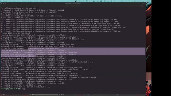Click the 'Setting up libpcre2-8-0:amd64' line
This screenshot has height=96, width=171.
click(x=33, y=56)
